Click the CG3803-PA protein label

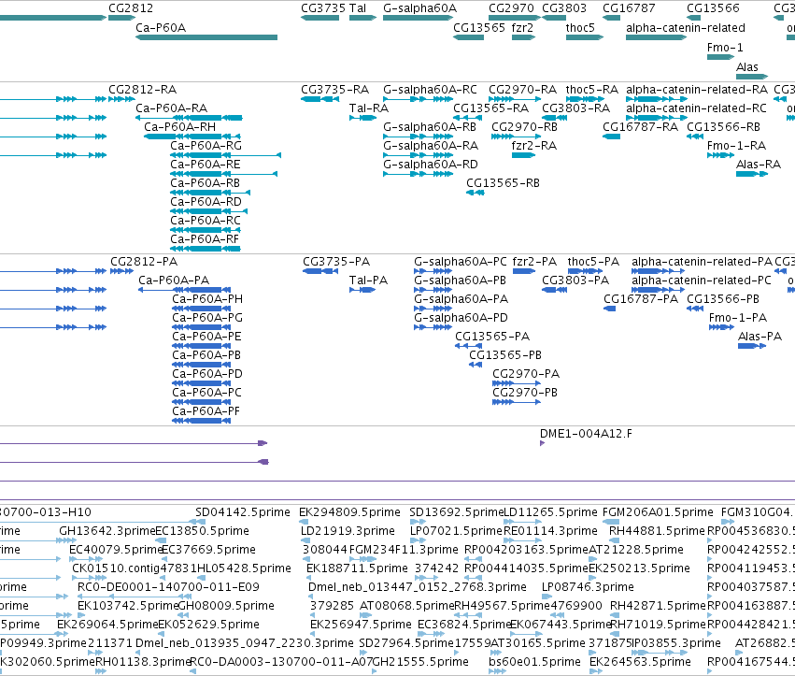click(575, 280)
